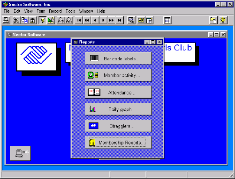Open the Tools menu
The width and height of the screenshot is (235, 179).
click(x=70, y=11)
